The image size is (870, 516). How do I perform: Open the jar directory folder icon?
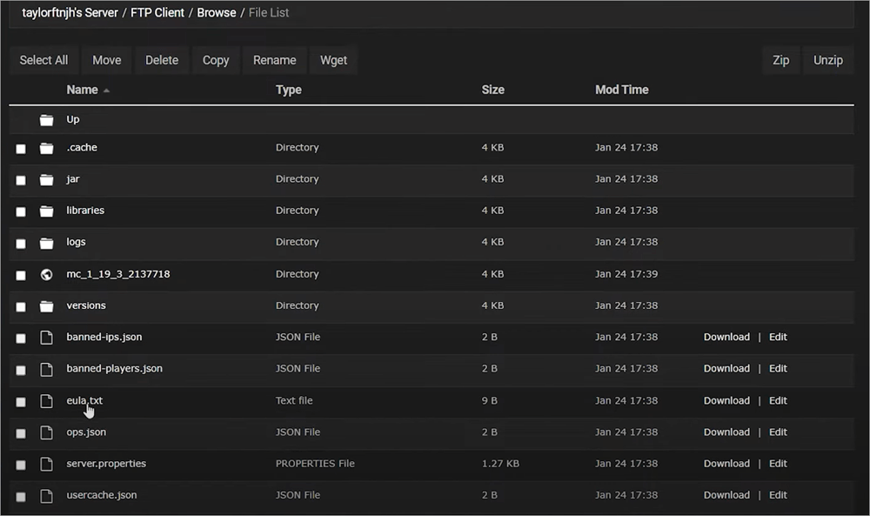click(x=46, y=178)
